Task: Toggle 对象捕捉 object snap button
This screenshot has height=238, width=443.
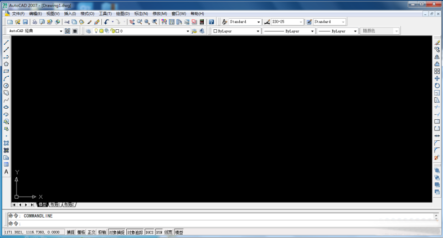Action: point(116,232)
